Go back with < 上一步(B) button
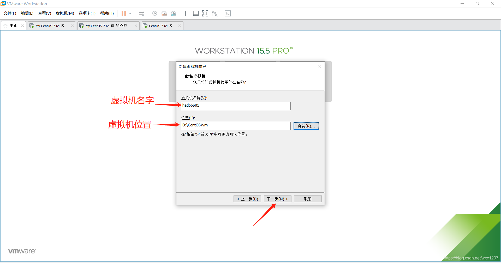The image size is (501, 263). pyautogui.click(x=247, y=199)
